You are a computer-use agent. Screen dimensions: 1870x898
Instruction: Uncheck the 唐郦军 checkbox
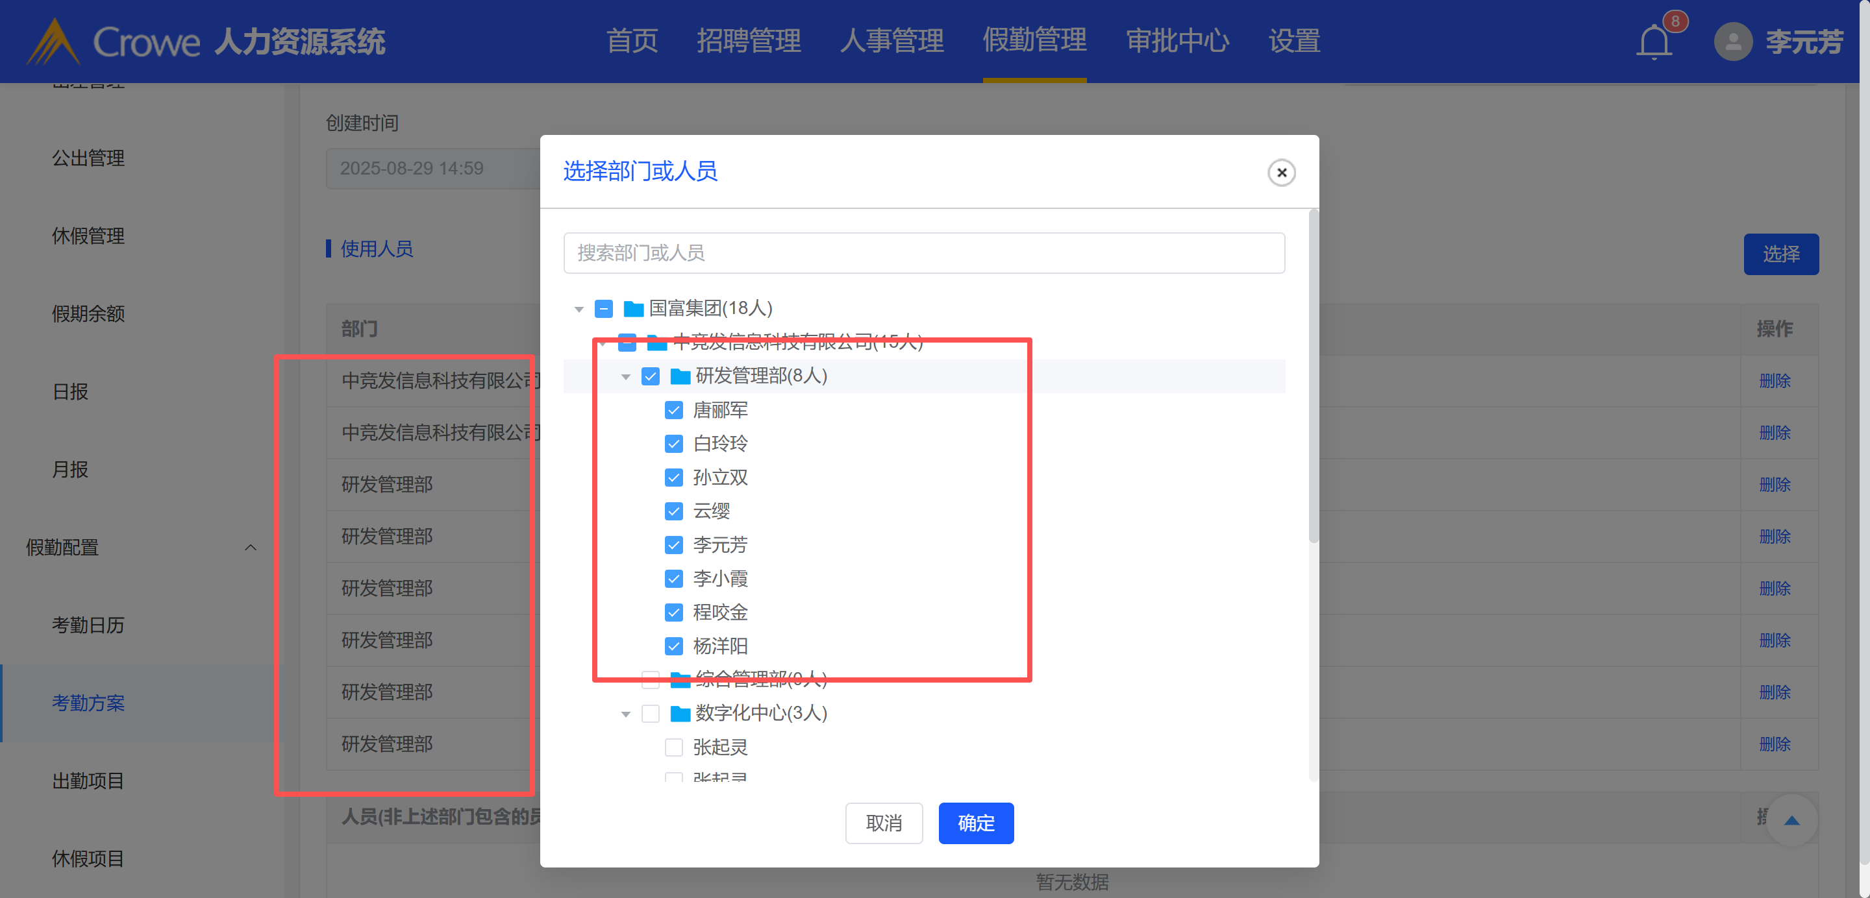[674, 411]
